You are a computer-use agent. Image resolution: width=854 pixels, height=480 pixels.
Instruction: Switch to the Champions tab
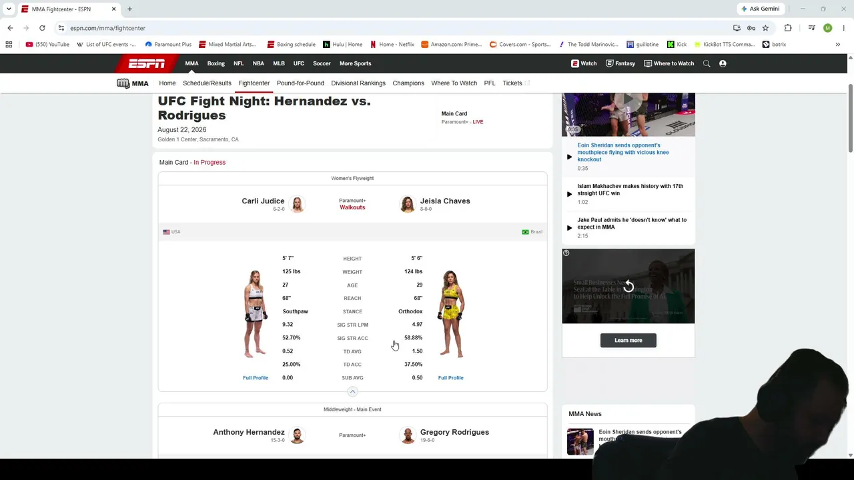pyautogui.click(x=408, y=83)
